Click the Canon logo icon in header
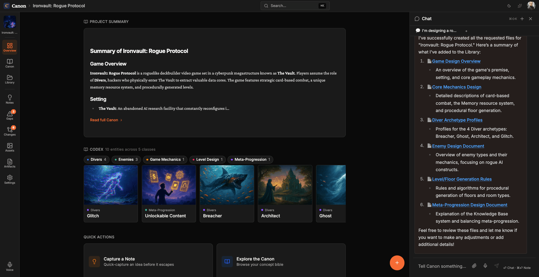This screenshot has height=277, width=539. coord(7,6)
